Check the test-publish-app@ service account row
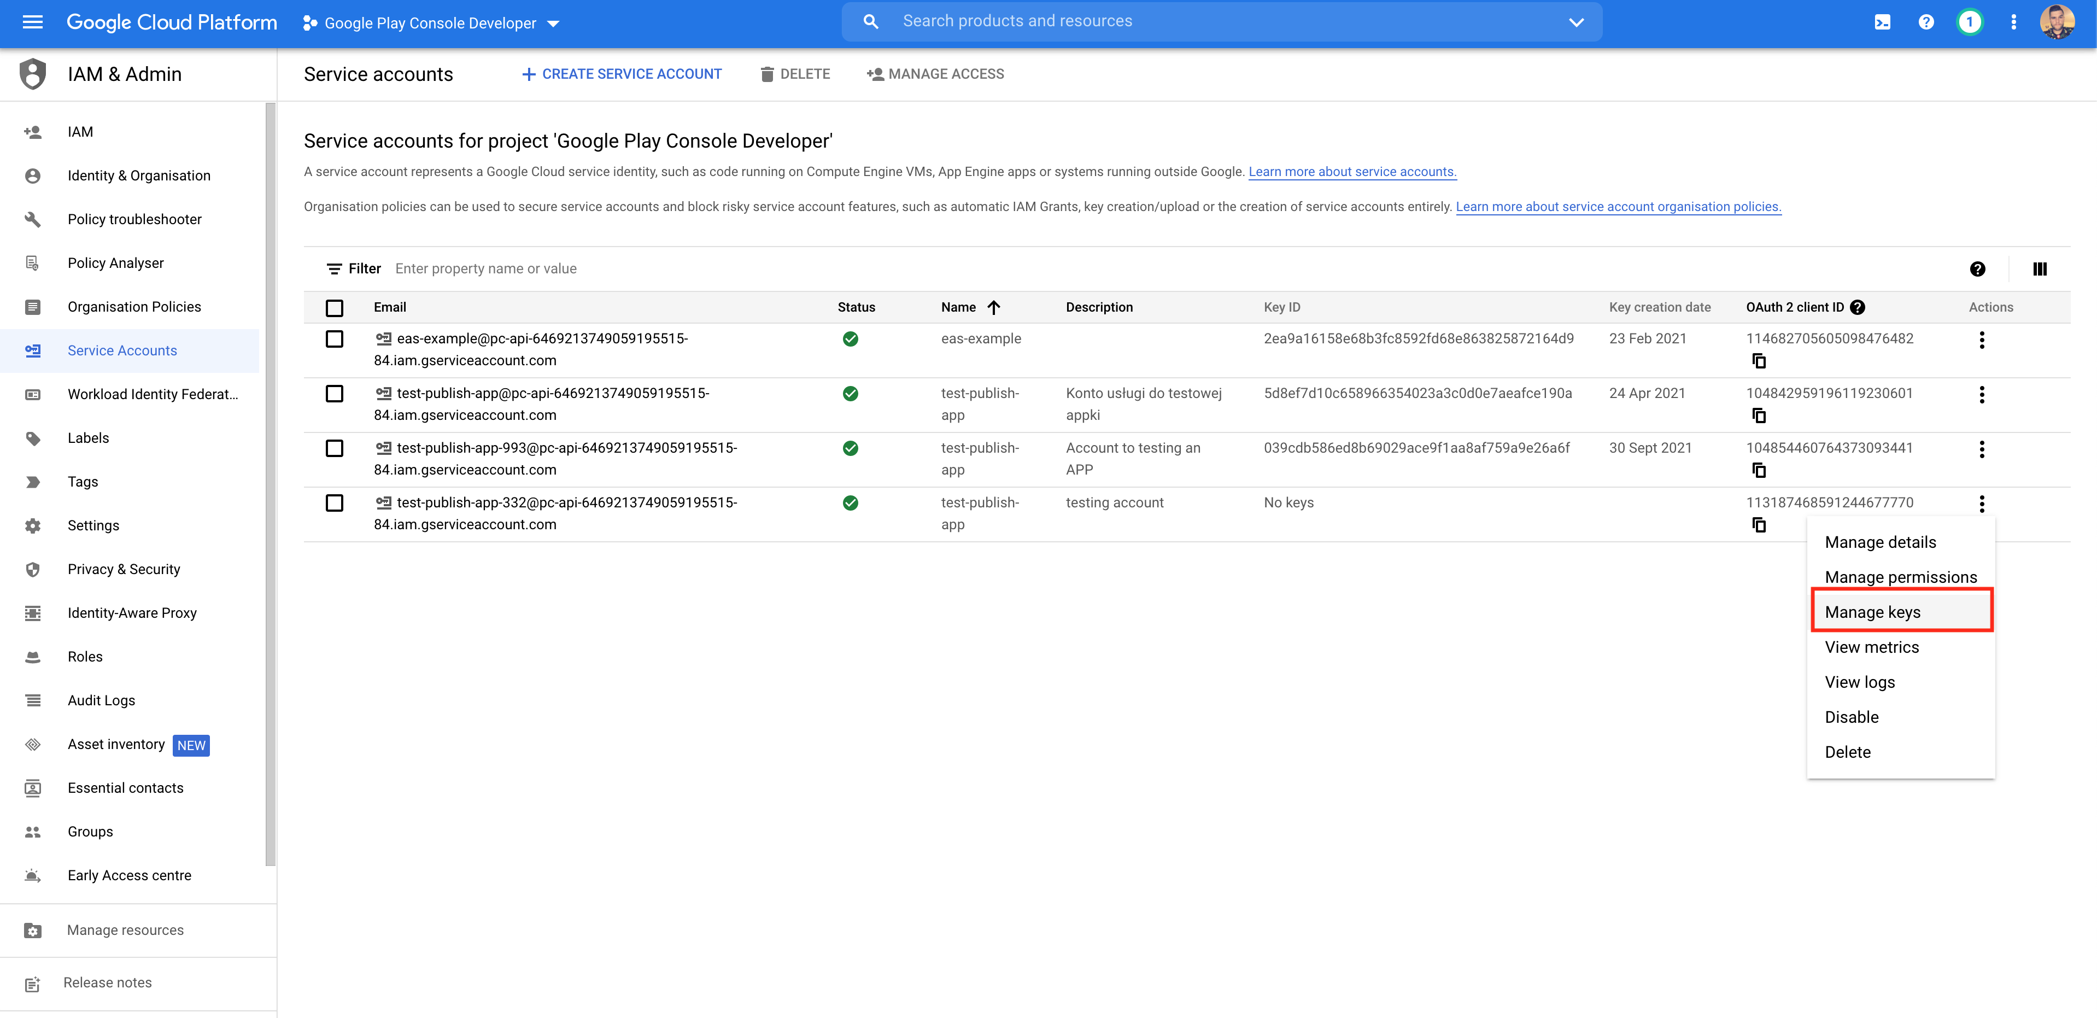 (x=334, y=393)
